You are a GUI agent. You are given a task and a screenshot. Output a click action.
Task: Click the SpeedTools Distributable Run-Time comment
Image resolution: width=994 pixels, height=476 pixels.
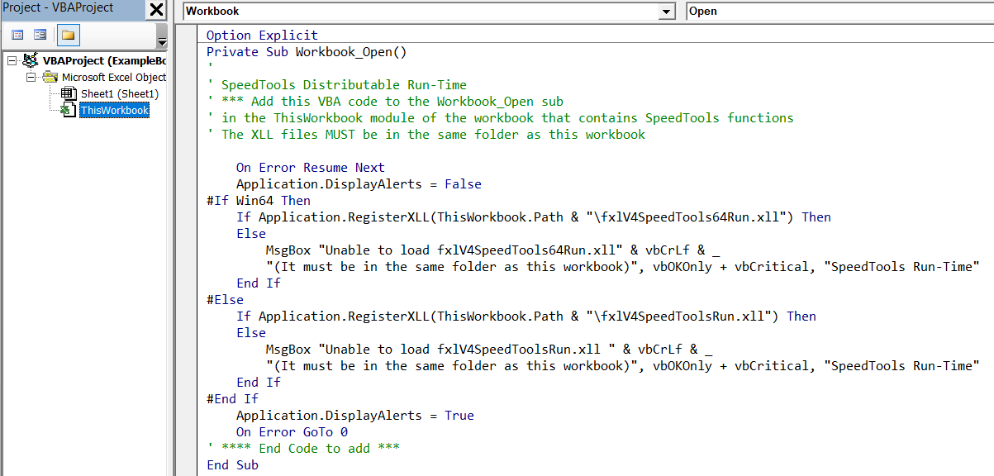point(336,85)
